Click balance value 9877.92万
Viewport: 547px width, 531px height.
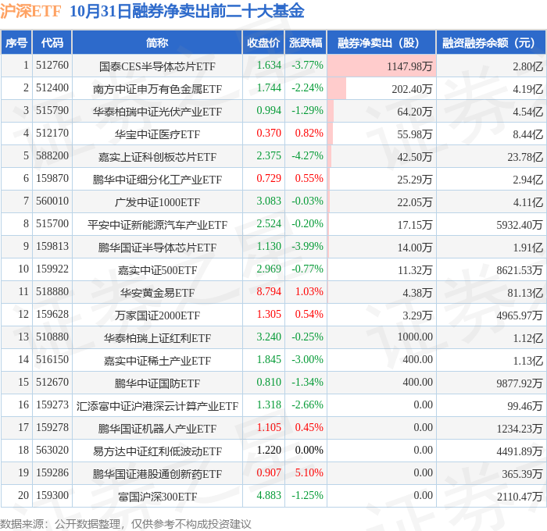[x=520, y=383]
